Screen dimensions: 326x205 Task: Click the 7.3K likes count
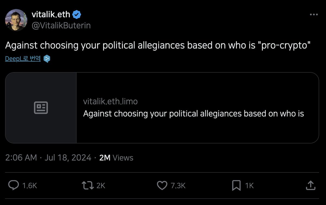pos(178,185)
